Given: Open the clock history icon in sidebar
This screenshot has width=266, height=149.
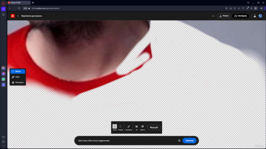Looking at the screenshot, I should coord(3,142).
